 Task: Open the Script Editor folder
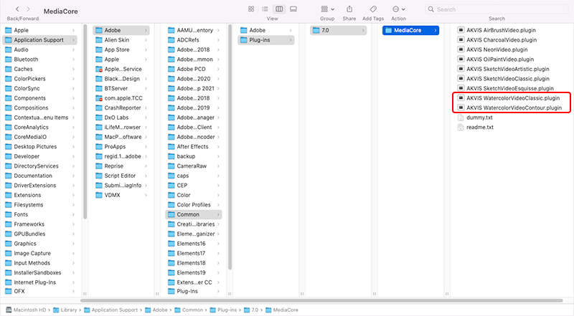click(121, 176)
